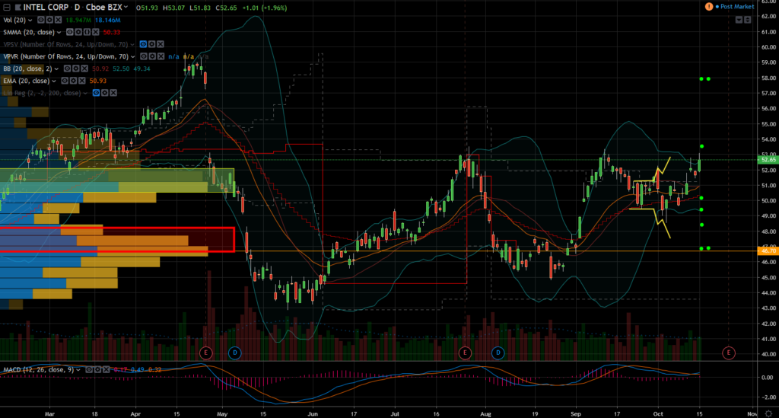Expand MACD (12, 26, close, 9) dropdown chevron
This screenshot has width=779, height=418.
[x=78, y=370]
